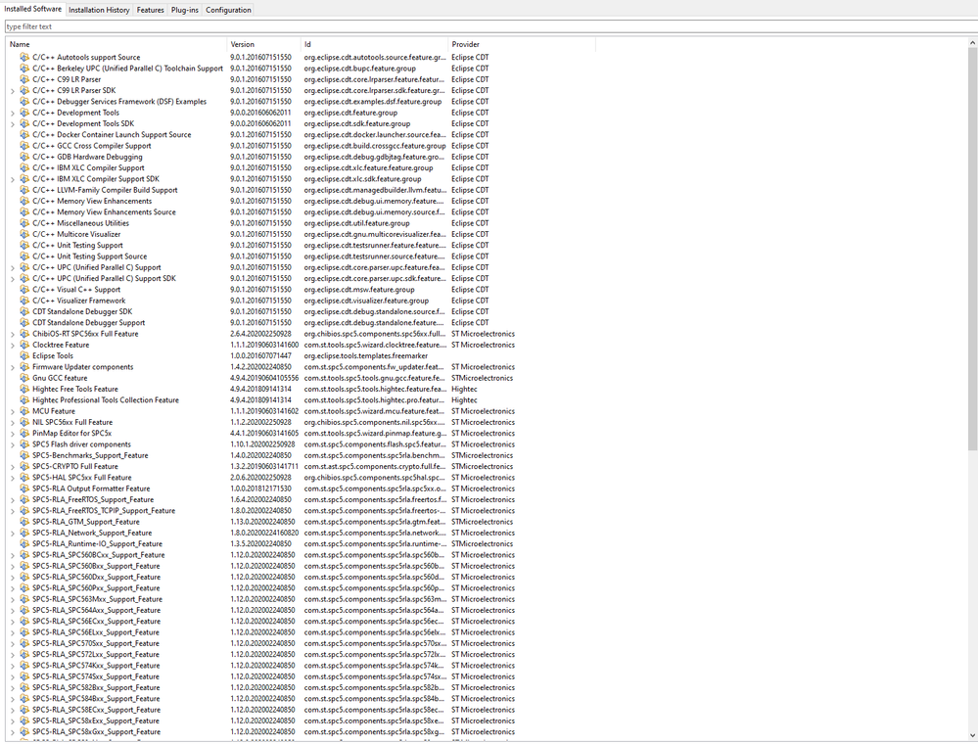Click the SPC5-RLA Output Formatter Feature icon
This screenshot has width=978, height=745.
24,489
